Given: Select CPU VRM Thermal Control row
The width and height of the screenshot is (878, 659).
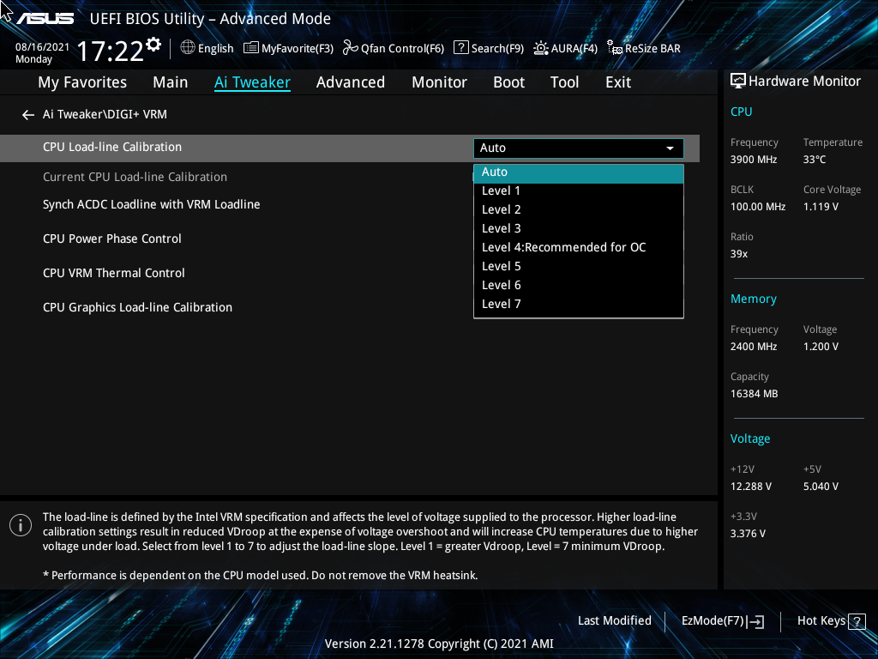Looking at the screenshot, I should coord(114,274).
